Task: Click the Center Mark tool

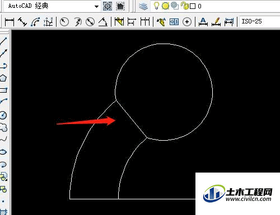Action: 187,22
